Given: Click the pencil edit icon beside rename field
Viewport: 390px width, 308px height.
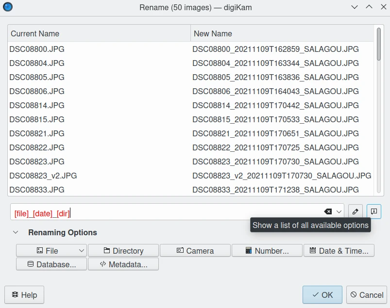Looking at the screenshot, I should tap(356, 211).
